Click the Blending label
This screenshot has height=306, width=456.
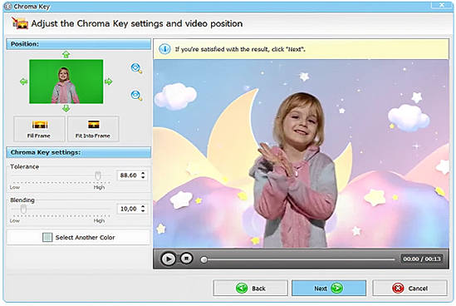pyautogui.click(x=22, y=200)
